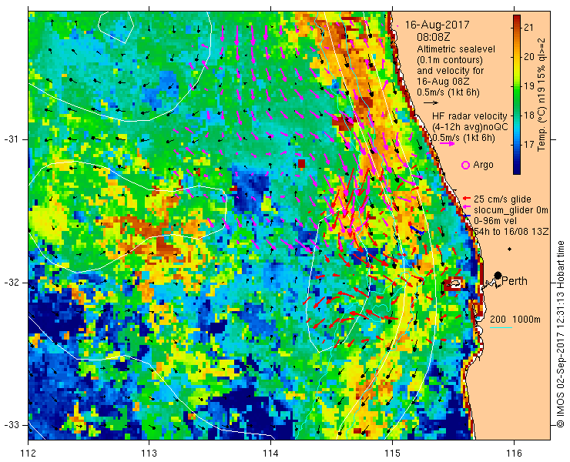This screenshot has height=462, width=570.
Task: Click the '08:08Z' time text
Action: pyautogui.click(x=434, y=38)
